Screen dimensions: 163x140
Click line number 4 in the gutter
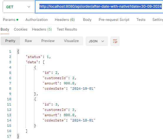pyautogui.click(x=10, y=67)
